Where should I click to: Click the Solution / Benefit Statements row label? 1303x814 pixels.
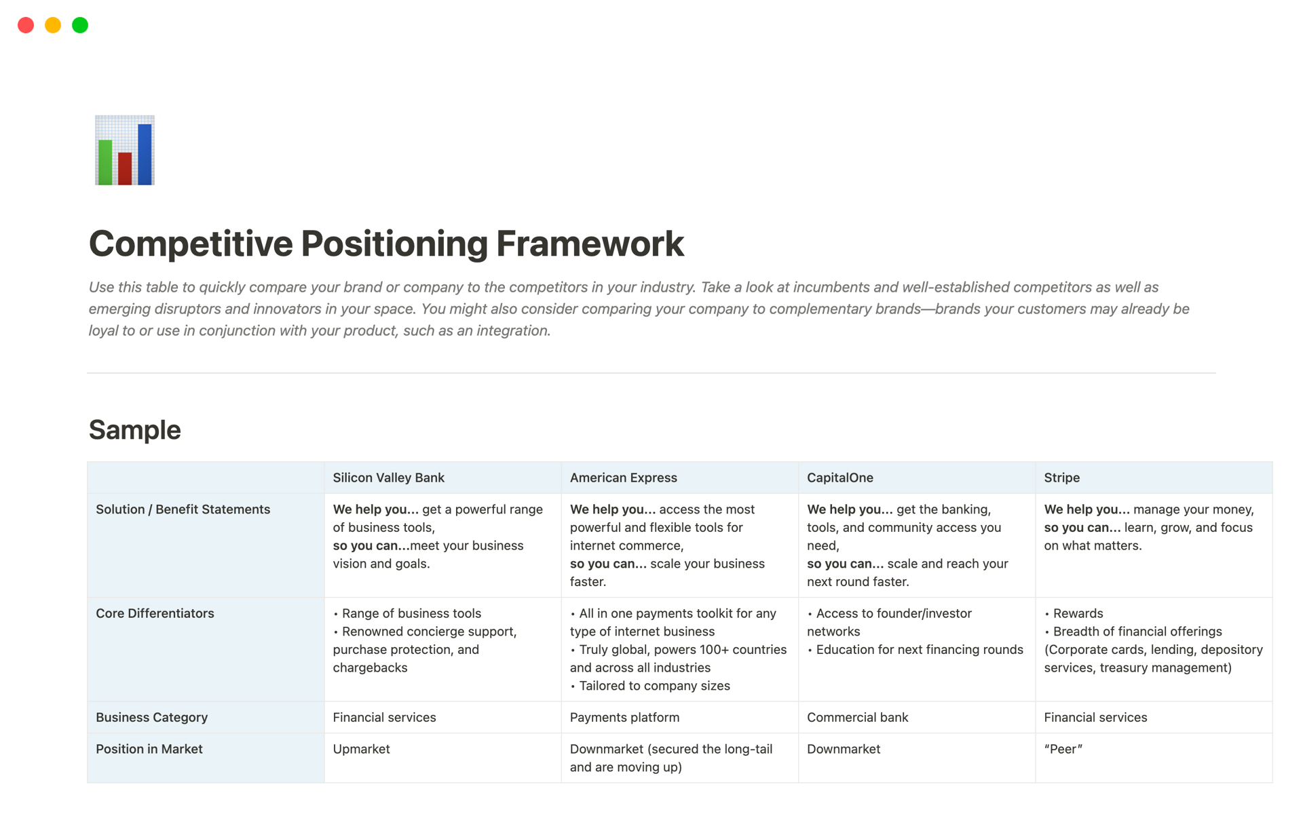pyautogui.click(x=183, y=509)
